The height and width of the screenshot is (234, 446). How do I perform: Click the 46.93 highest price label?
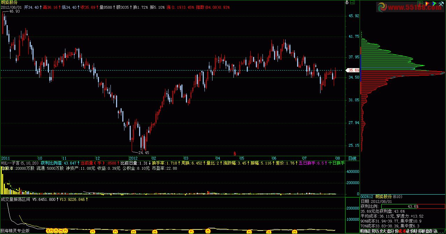(x=14, y=11)
